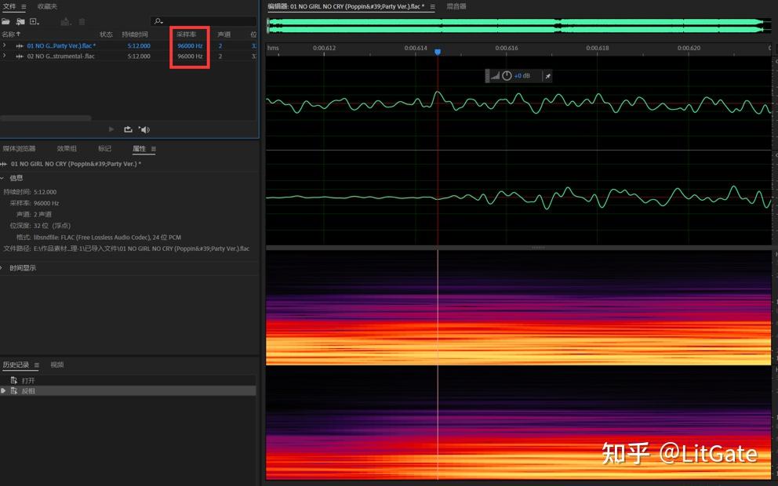Switch to the 混音器 tab
778x486 pixels.
click(456, 6)
